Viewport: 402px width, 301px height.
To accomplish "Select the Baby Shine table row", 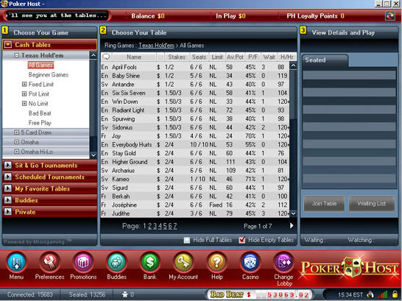I will [195, 76].
